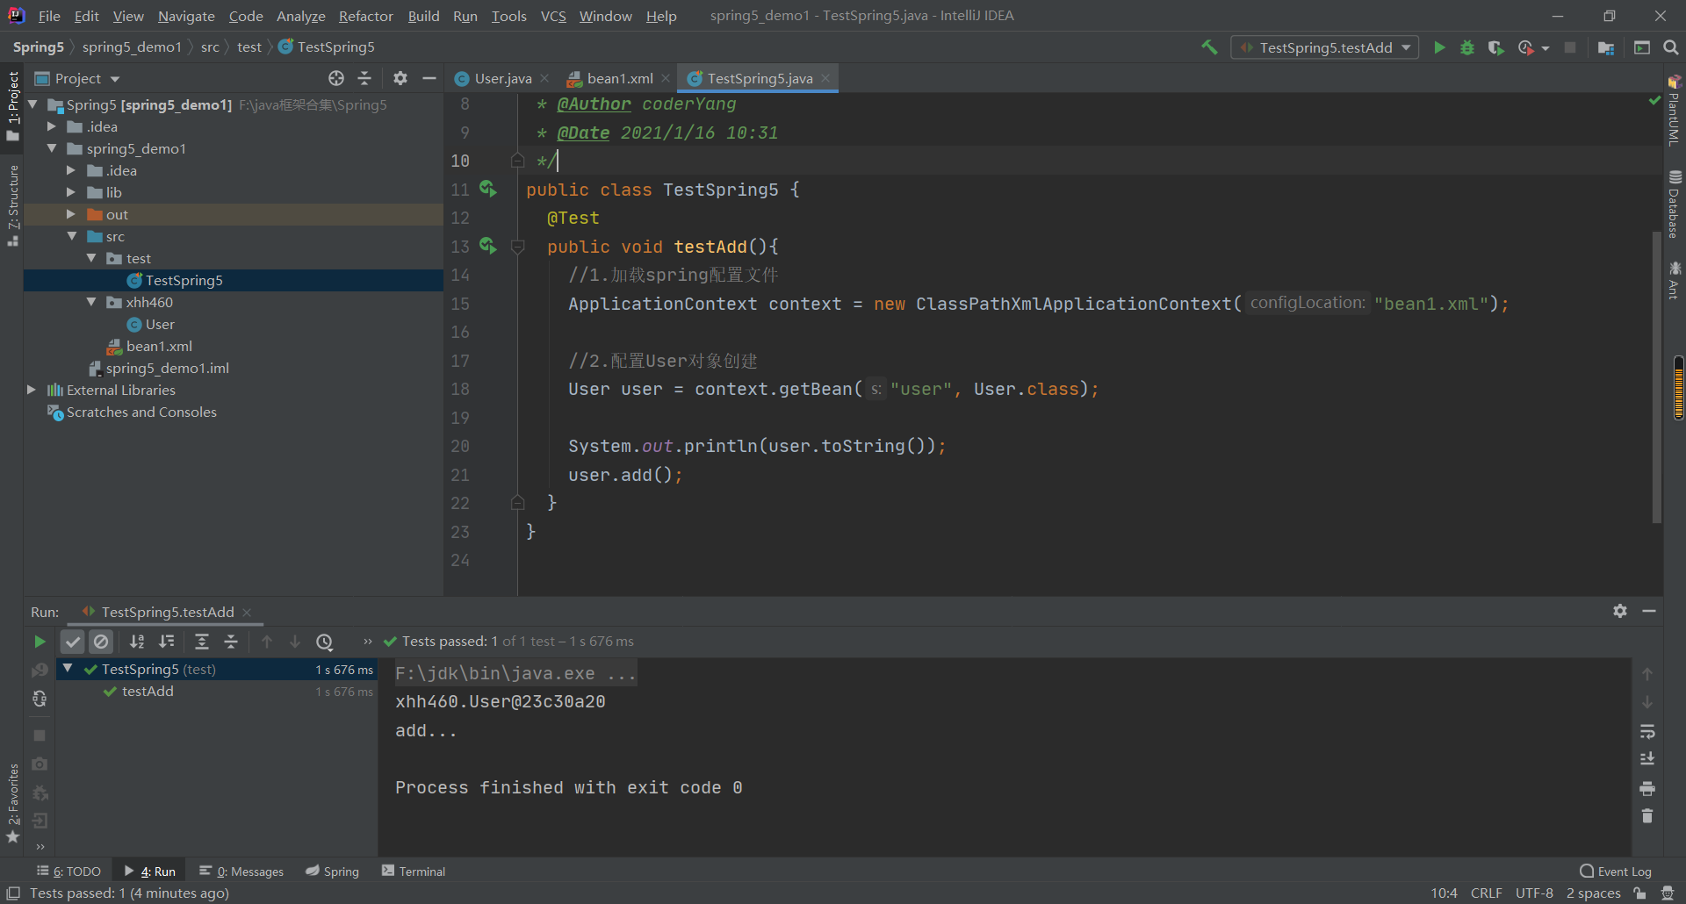Open the Project view selector dropdown

(x=77, y=78)
